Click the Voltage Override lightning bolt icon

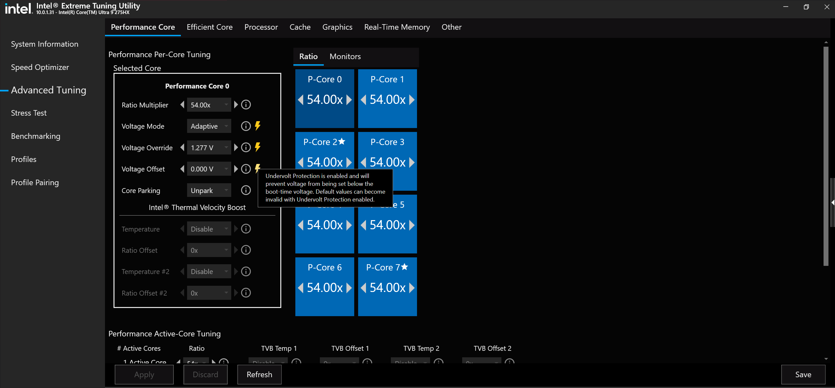click(258, 148)
